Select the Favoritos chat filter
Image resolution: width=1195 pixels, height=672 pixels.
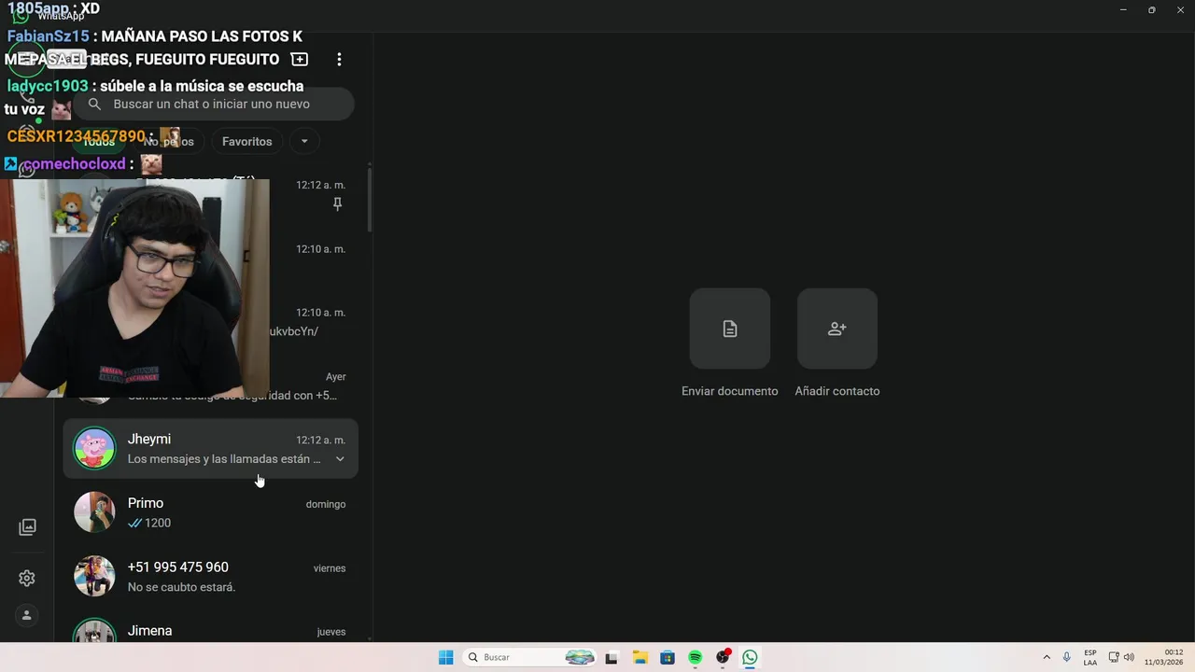pyautogui.click(x=247, y=141)
